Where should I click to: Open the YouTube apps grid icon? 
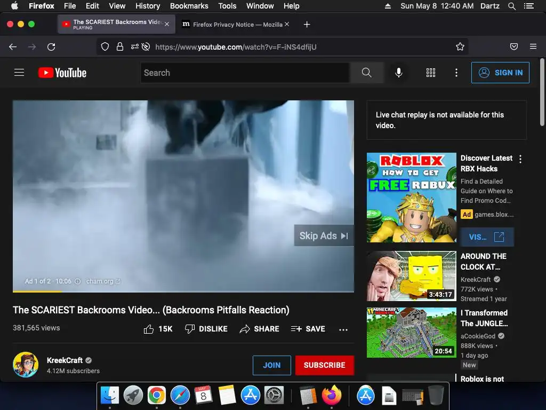(431, 73)
